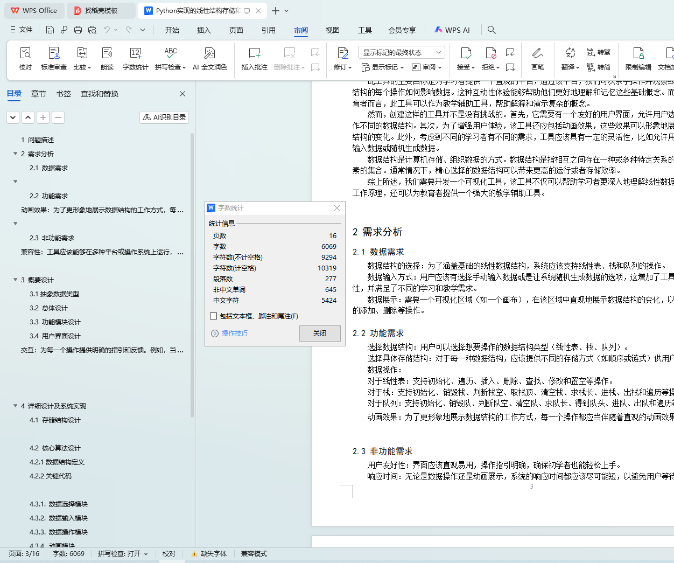Click the print preview icon
Image resolution: width=674 pixels, height=563 pixels.
(x=92, y=30)
